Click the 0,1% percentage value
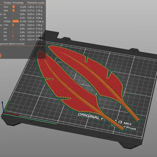Viewport: 157px width, 157px height. point(22,39)
